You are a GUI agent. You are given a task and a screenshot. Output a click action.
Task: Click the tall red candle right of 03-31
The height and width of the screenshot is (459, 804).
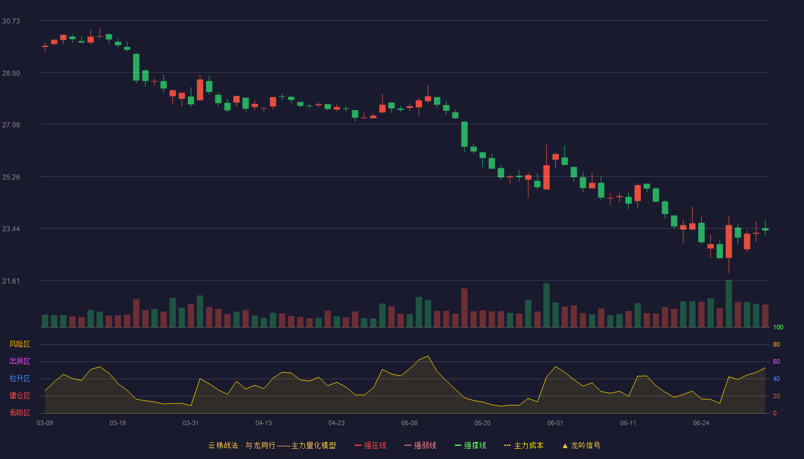200,90
